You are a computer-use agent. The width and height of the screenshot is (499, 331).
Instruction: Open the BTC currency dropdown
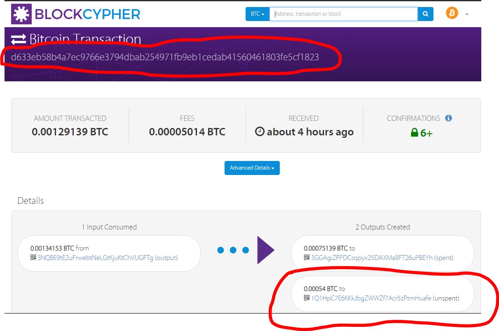(x=258, y=14)
